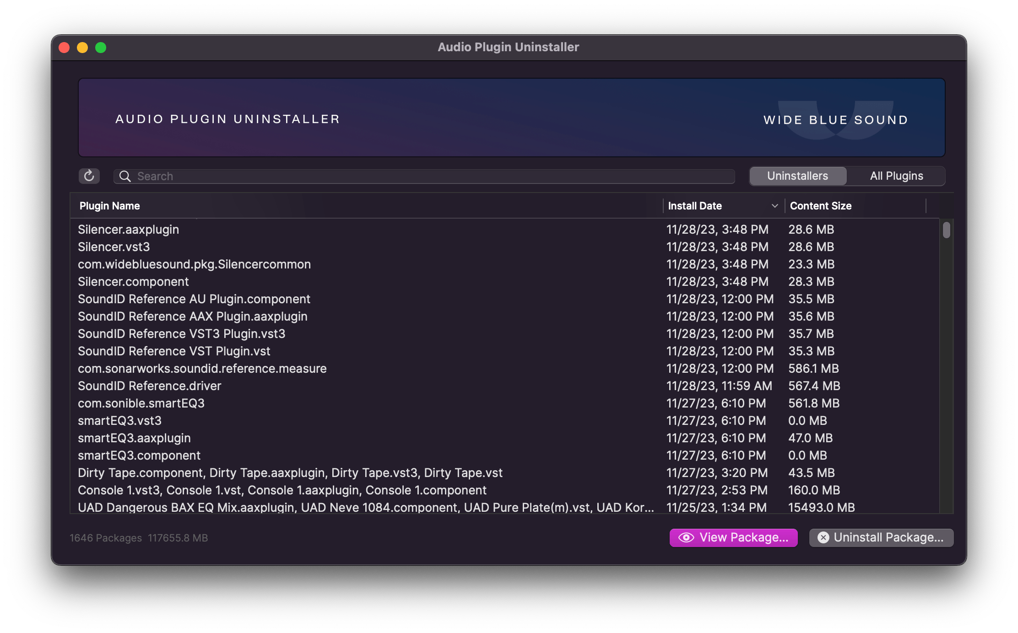Sort packages by Content Size column
The width and height of the screenshot is (1018, 633).
tap(820, 205)
